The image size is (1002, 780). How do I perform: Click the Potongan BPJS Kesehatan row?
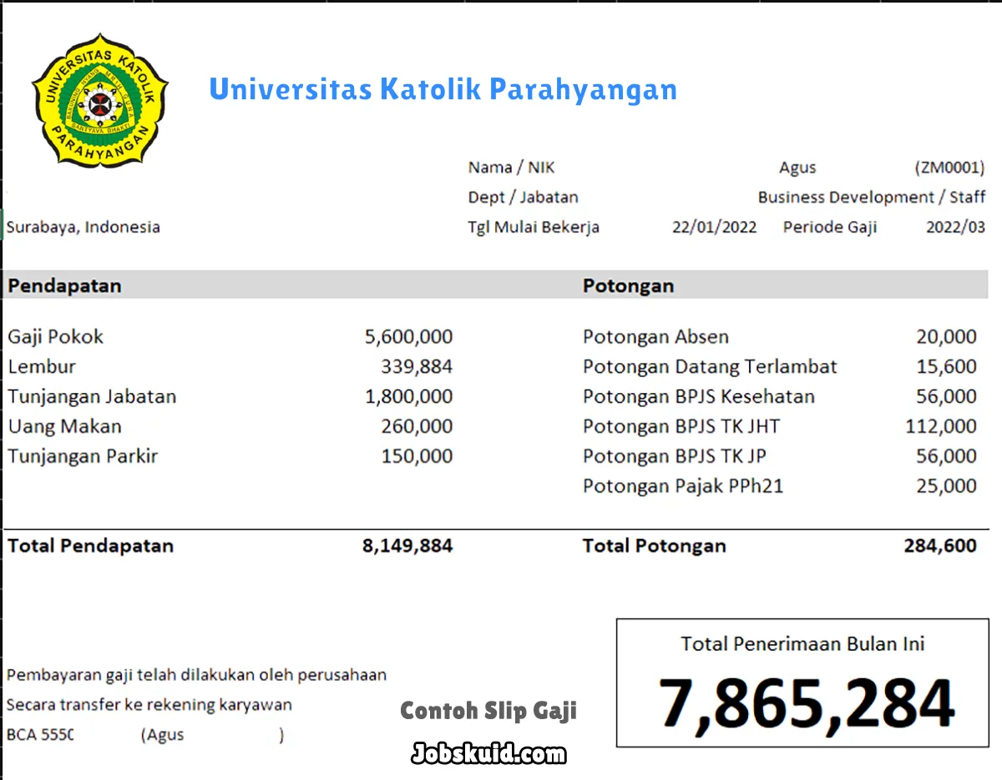[699, 396]
